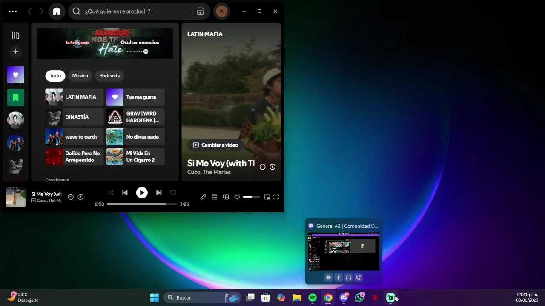545x306 pixels.
Task: Open the Spotify Home screen
Action: coord(57,11)
